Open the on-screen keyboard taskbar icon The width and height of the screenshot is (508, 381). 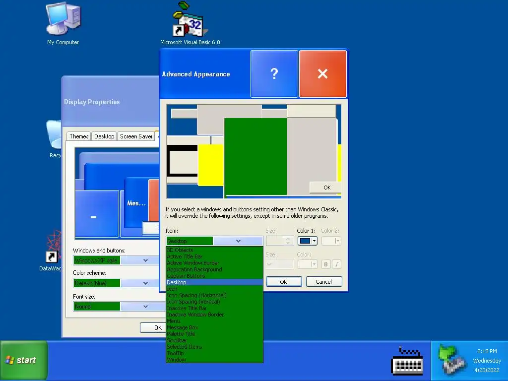point(407,361)
